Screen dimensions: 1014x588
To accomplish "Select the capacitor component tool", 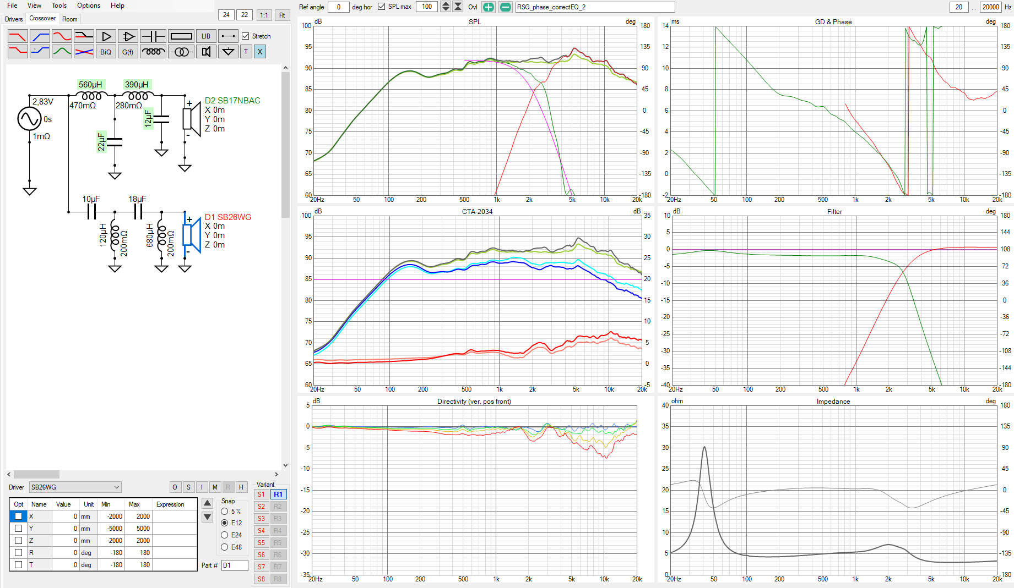I will pyautogui.click(x=153, y=36).
